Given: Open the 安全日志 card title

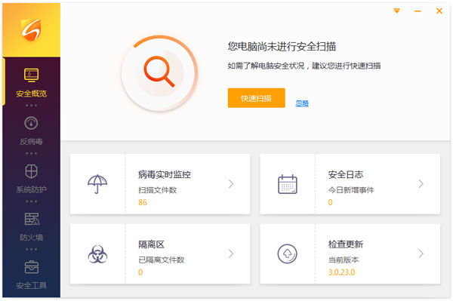Looking at the screenshot, I should point(346,174).
